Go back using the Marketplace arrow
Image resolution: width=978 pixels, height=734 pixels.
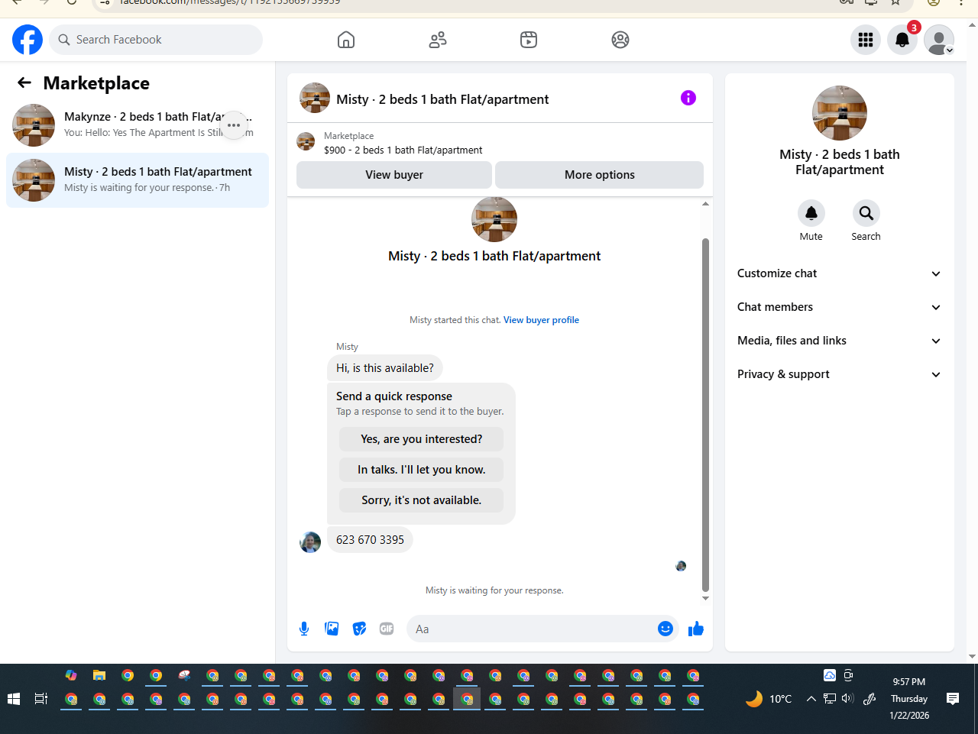pos(24,82)
